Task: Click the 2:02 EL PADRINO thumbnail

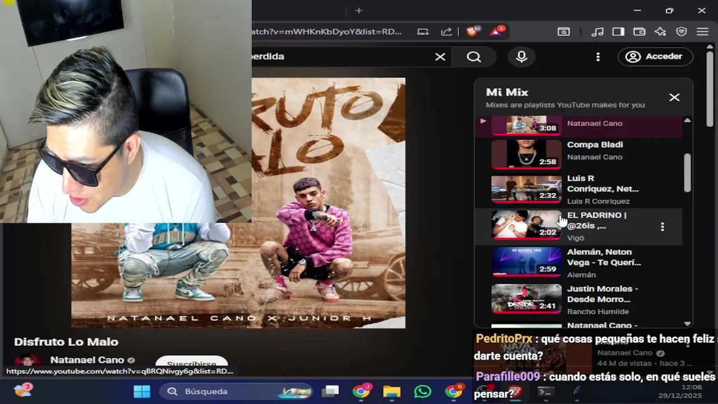Action: [526, 225]
